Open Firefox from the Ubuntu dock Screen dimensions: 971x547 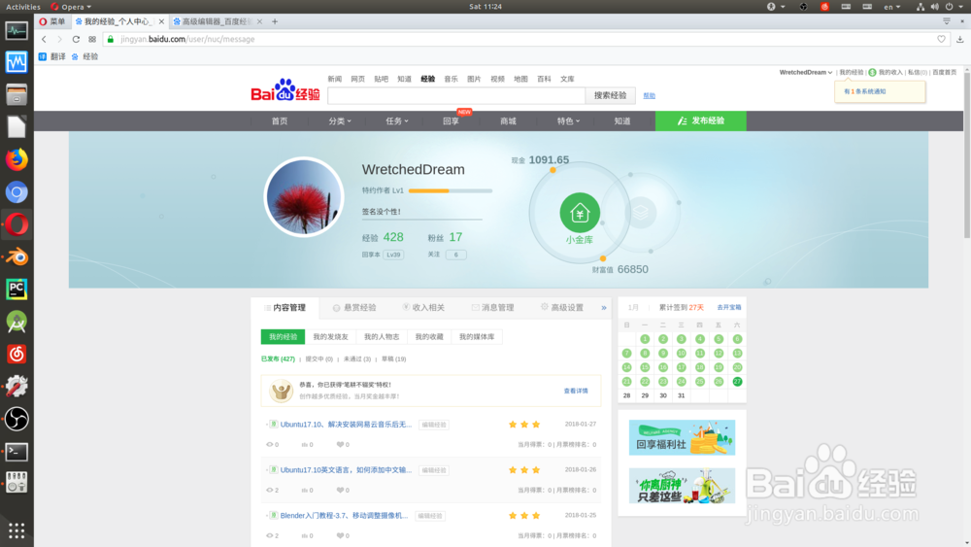[x=17, y=160]
